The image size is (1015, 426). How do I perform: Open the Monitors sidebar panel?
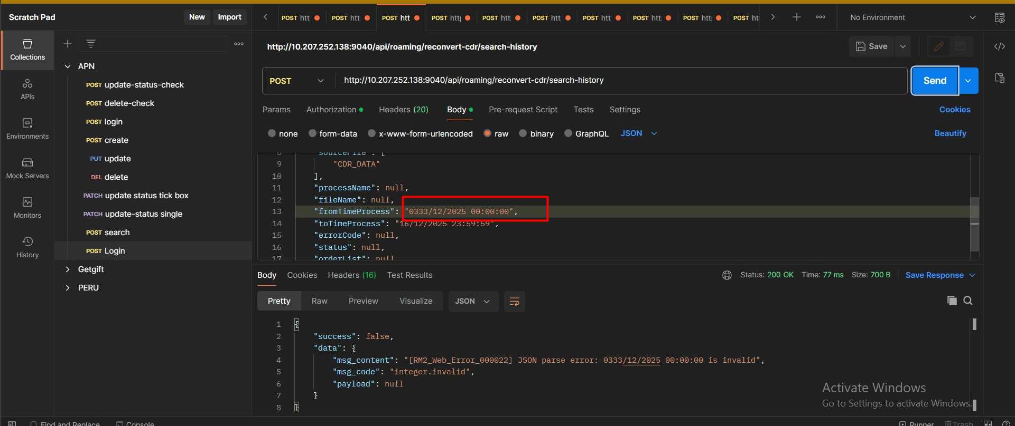click(x=27, y=208)
